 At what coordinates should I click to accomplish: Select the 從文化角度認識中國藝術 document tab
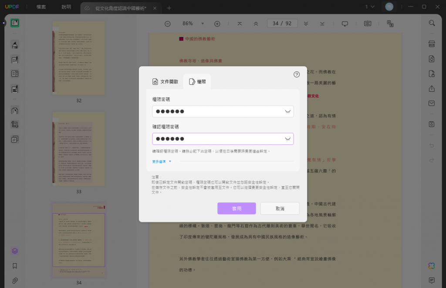point(121,8)
